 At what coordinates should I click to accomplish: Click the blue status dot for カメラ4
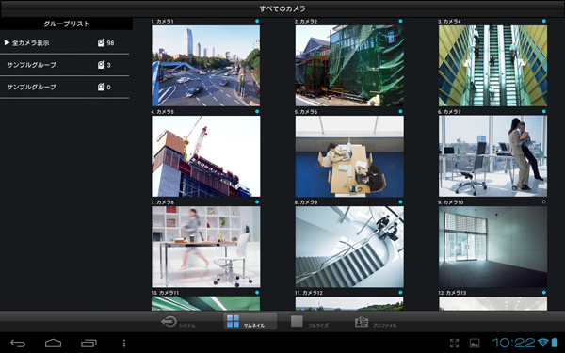coord(543,22)
